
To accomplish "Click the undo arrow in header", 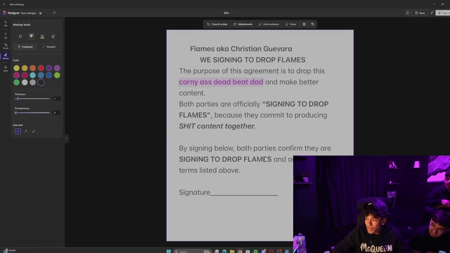I will [47, 13].
